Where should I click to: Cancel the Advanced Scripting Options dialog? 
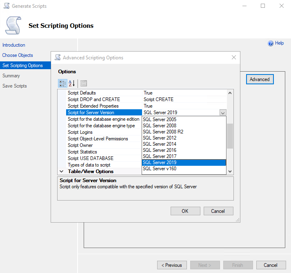pos(218,211)
